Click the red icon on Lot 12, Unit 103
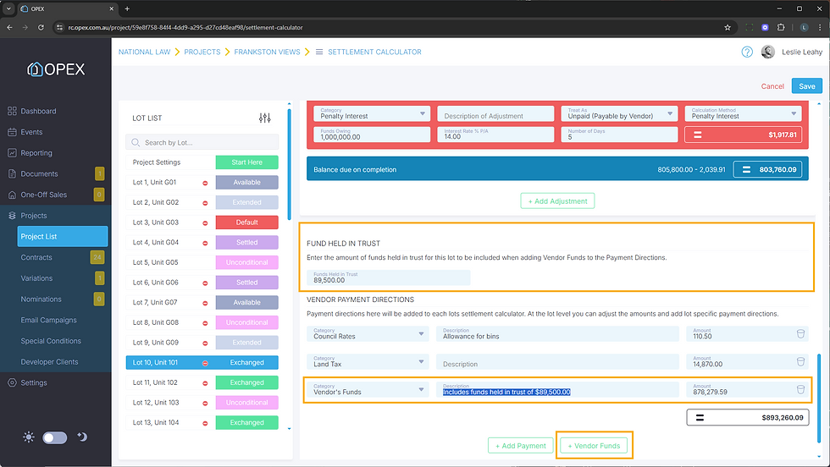Image resolution: width=830 pixels, height=467 pixels. pos(205,404)
